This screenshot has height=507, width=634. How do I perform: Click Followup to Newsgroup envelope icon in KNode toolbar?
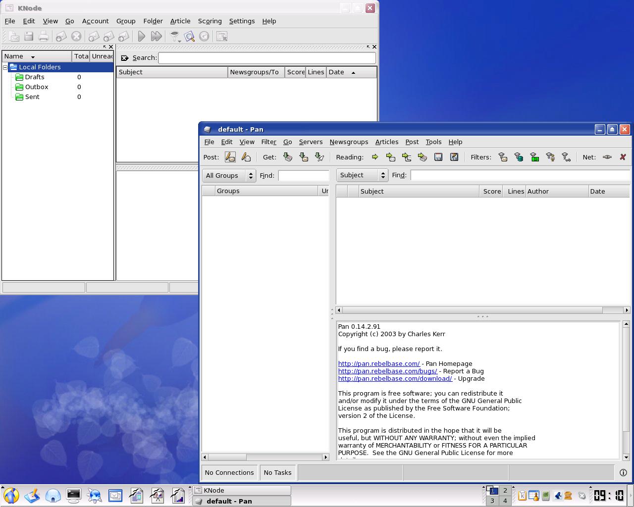tap(94, 36)
